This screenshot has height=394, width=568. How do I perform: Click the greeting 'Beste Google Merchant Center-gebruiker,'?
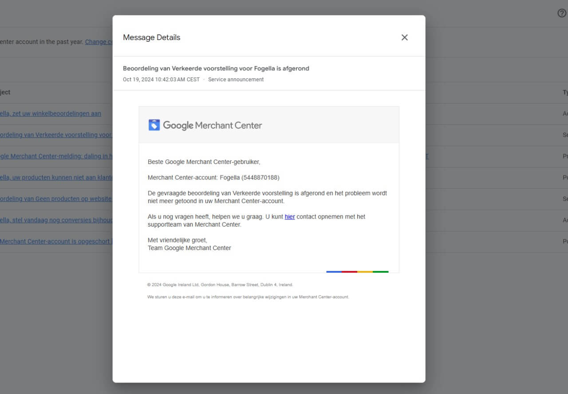coord(204,162)
